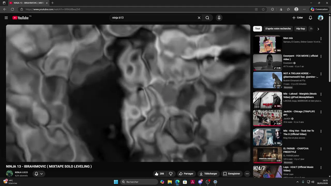Image resolution: width=331 pixels, height=186 pixels.
Task: Open Windows Start menu
Action: point(116,182)
